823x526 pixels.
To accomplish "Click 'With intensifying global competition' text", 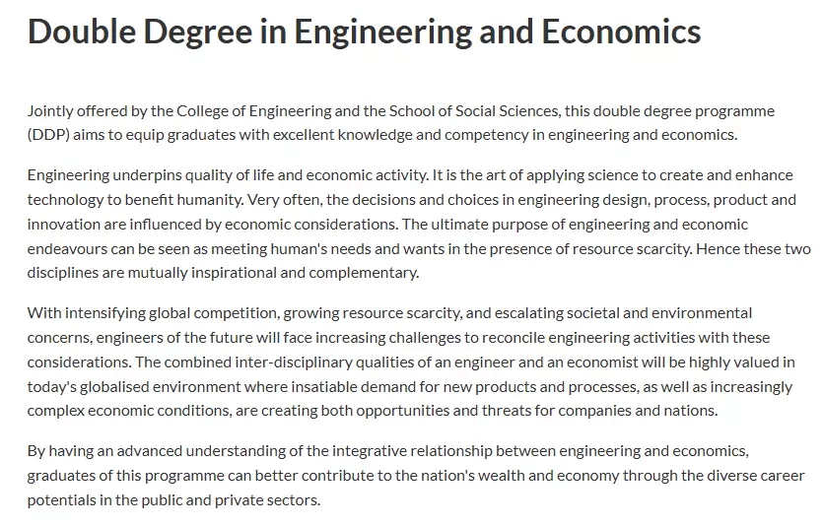I will coord(153,313).
